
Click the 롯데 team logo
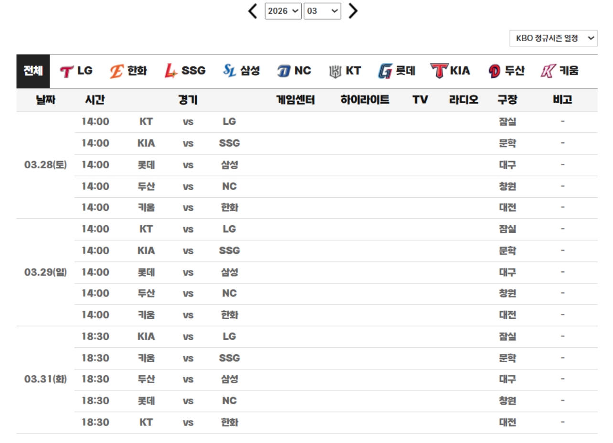pyautogui.click(x=385, y=72)
